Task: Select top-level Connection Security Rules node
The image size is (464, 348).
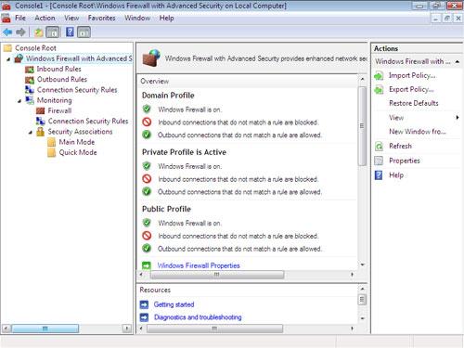Action: (x=77, y=90)
